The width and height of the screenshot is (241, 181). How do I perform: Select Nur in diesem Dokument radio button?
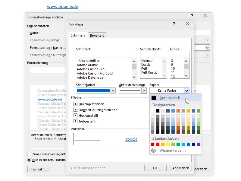[29, 160]
